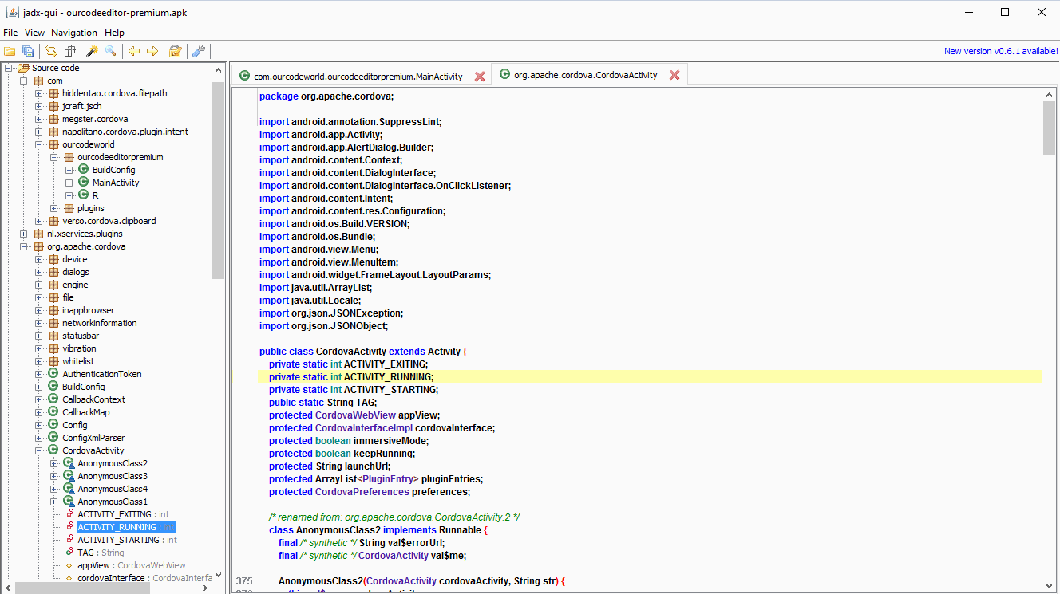Open the Navigation menu
Screen dimensions: 1060x594
point(73,33)
